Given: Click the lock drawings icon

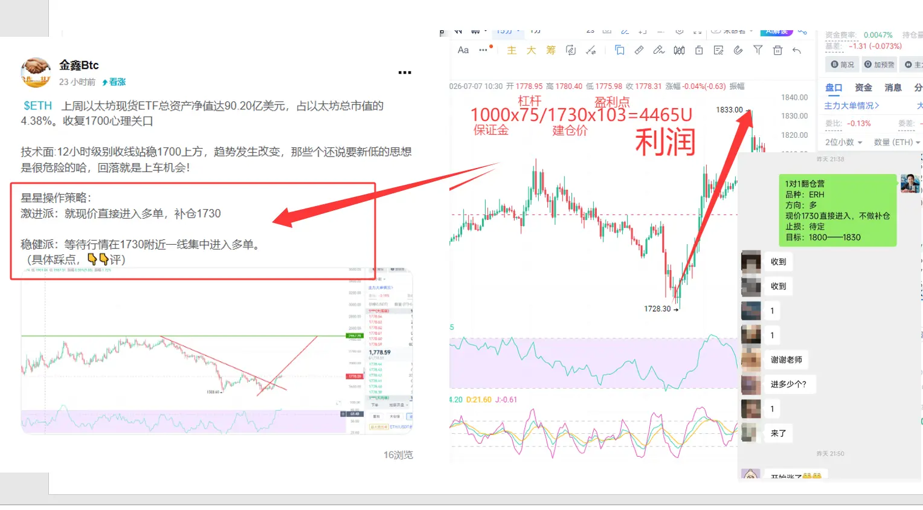Looking at the screenshot, I should point(699,50).
